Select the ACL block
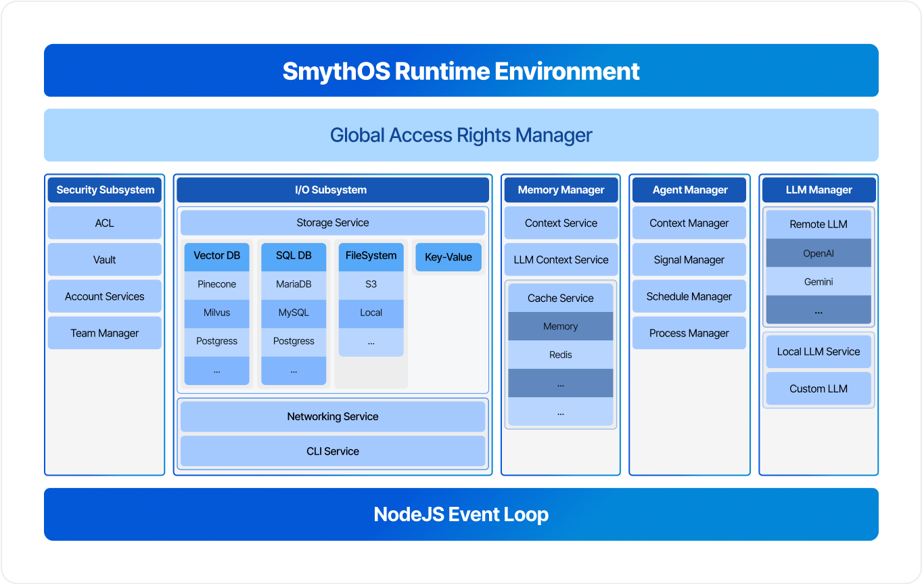This screenshot has height=584, width=922. pyautogui.click(x=105, y=223)
